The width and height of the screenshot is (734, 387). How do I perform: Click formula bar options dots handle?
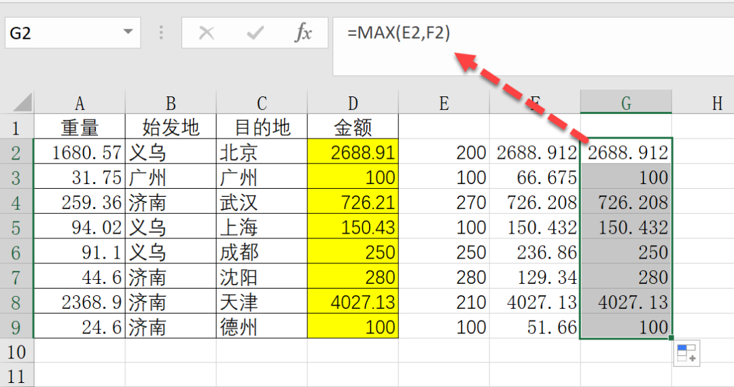pyautogui.click(x=161, y=33)
